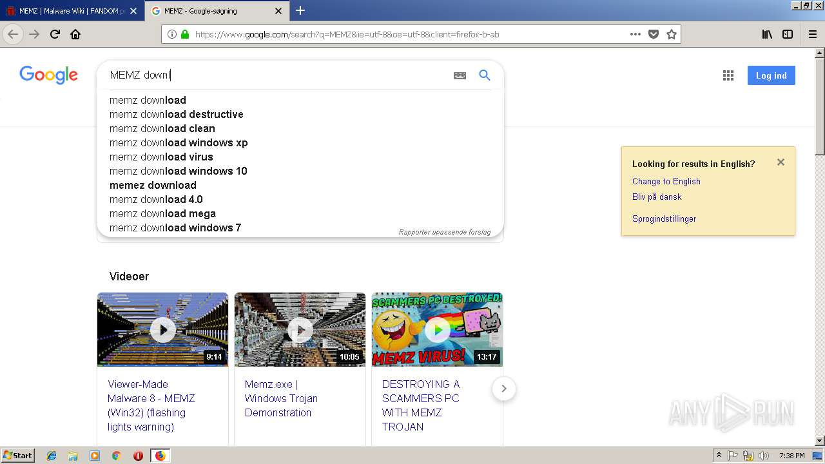This screenshot has width=825, height=464.
Task: Click the 7:38 PM clock
Action: pyautogui.click(x=791, y=456)
